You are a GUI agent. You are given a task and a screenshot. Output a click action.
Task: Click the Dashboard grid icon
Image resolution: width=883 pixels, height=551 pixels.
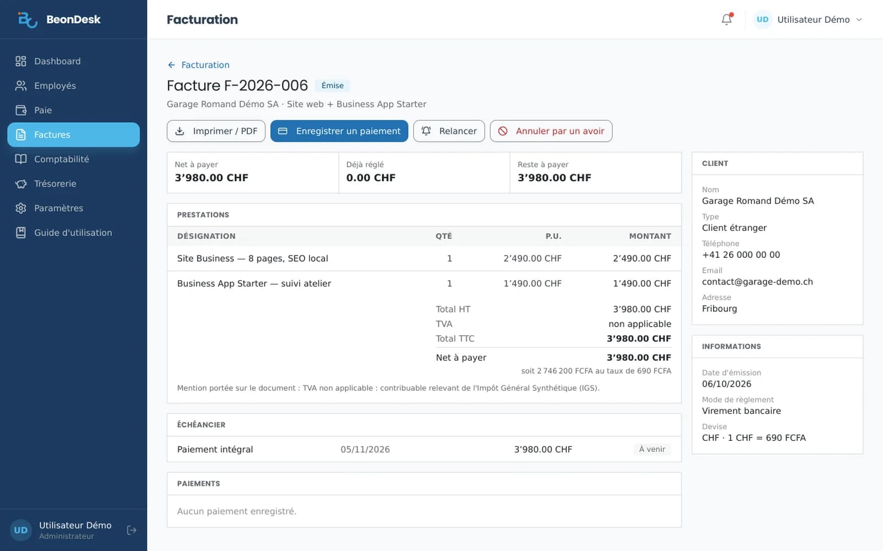[x=21, y=61]
